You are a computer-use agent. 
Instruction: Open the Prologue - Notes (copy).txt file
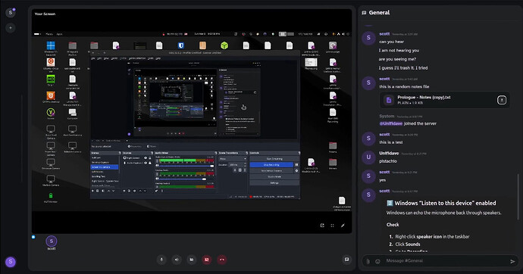click(x=424, y=97)
